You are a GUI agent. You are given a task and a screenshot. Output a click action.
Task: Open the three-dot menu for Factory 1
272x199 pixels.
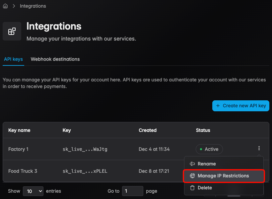click(259, 149)
